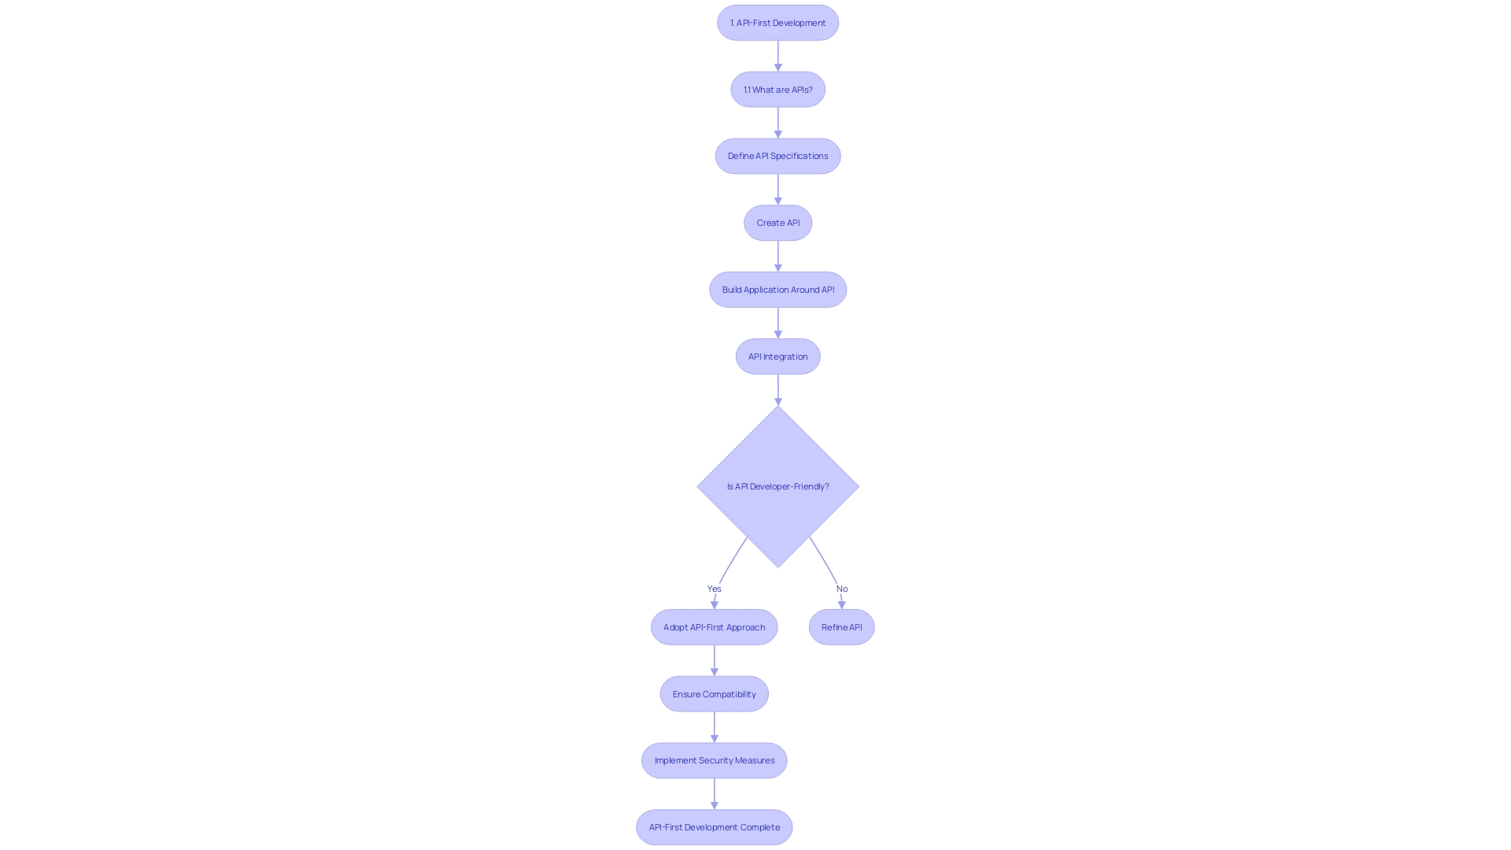Select the API-First Development Complete terminal node

[714, 826]
